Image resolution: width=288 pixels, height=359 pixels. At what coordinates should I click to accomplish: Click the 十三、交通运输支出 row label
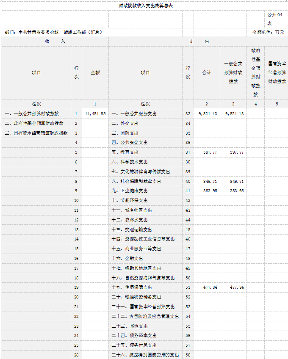click(x=132, y=229)
